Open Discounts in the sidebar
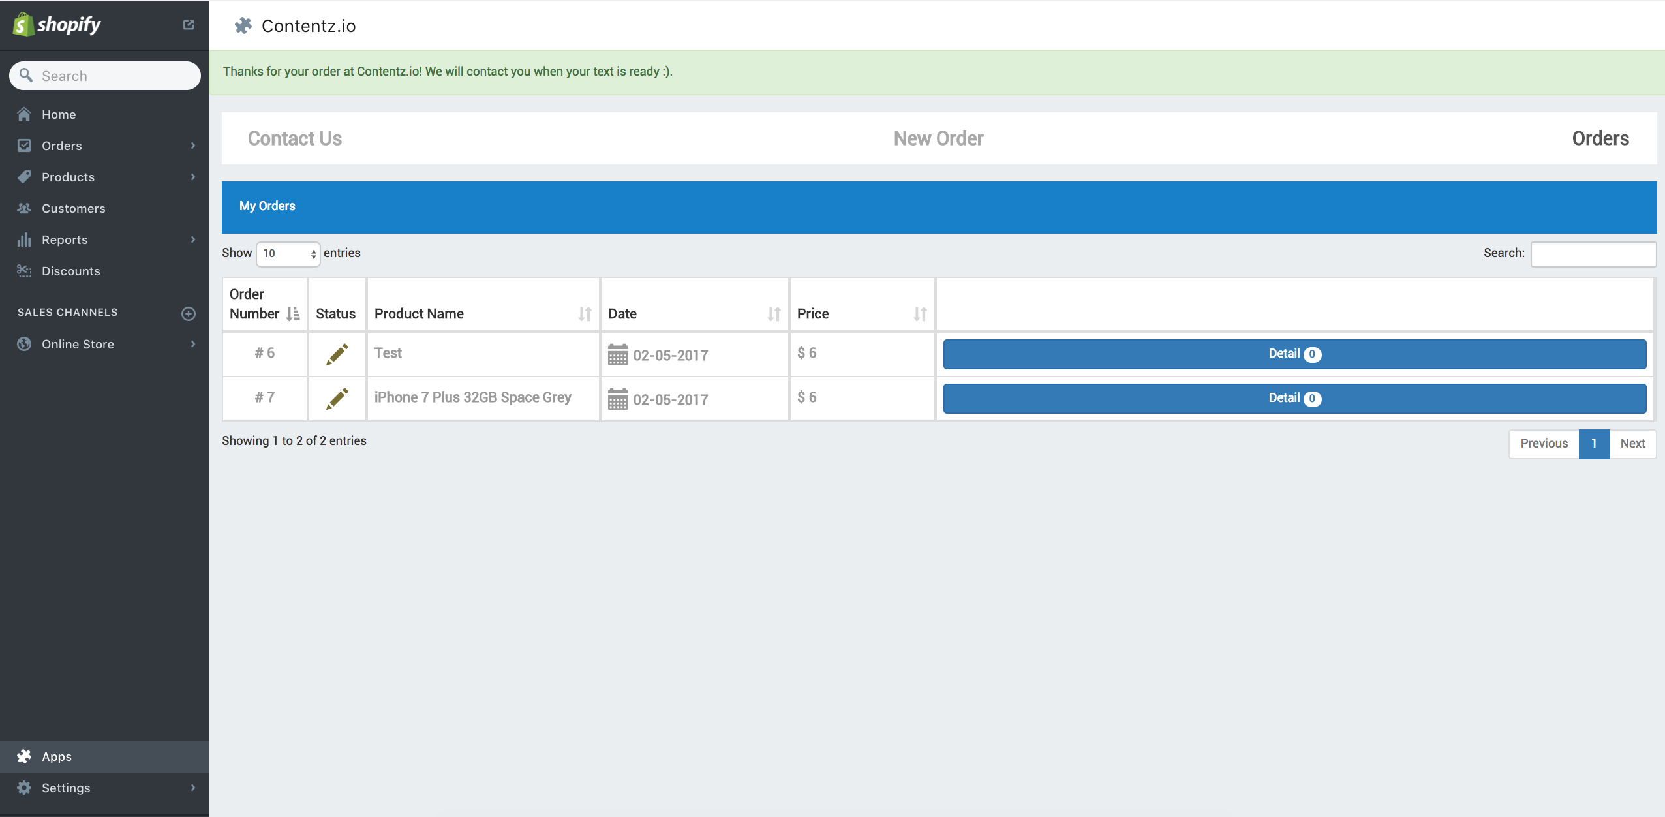 coord(104,271)
